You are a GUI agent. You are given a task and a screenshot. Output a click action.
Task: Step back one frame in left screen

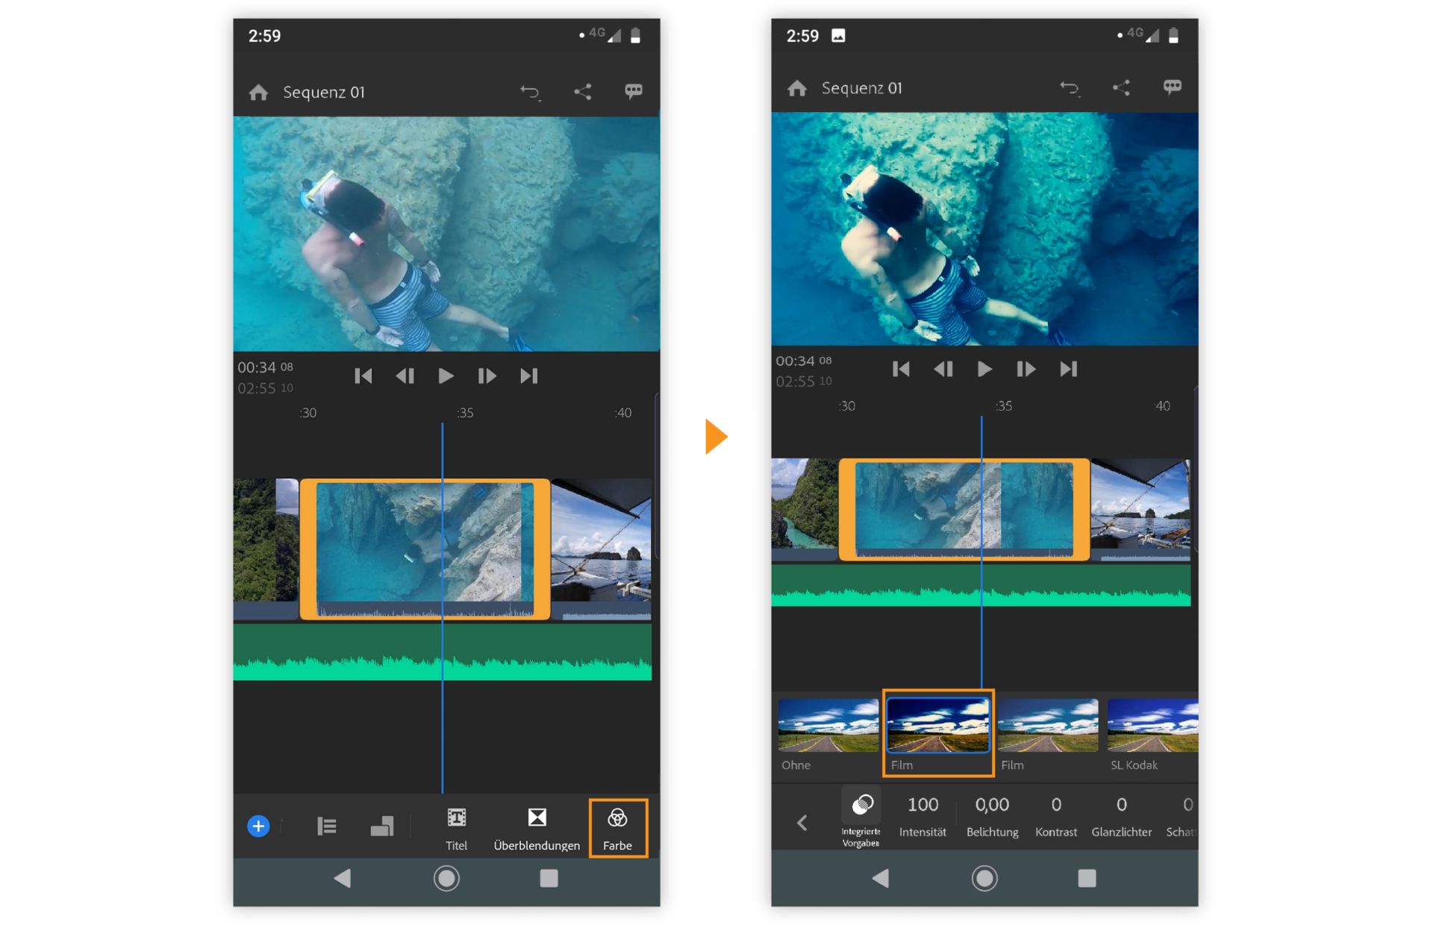[x=405, y=376]
